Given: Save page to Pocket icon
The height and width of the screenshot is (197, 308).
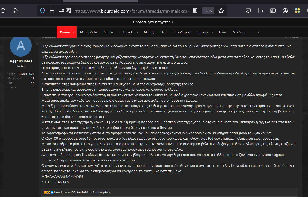Looking at the screenshot, I should (248, 11).
